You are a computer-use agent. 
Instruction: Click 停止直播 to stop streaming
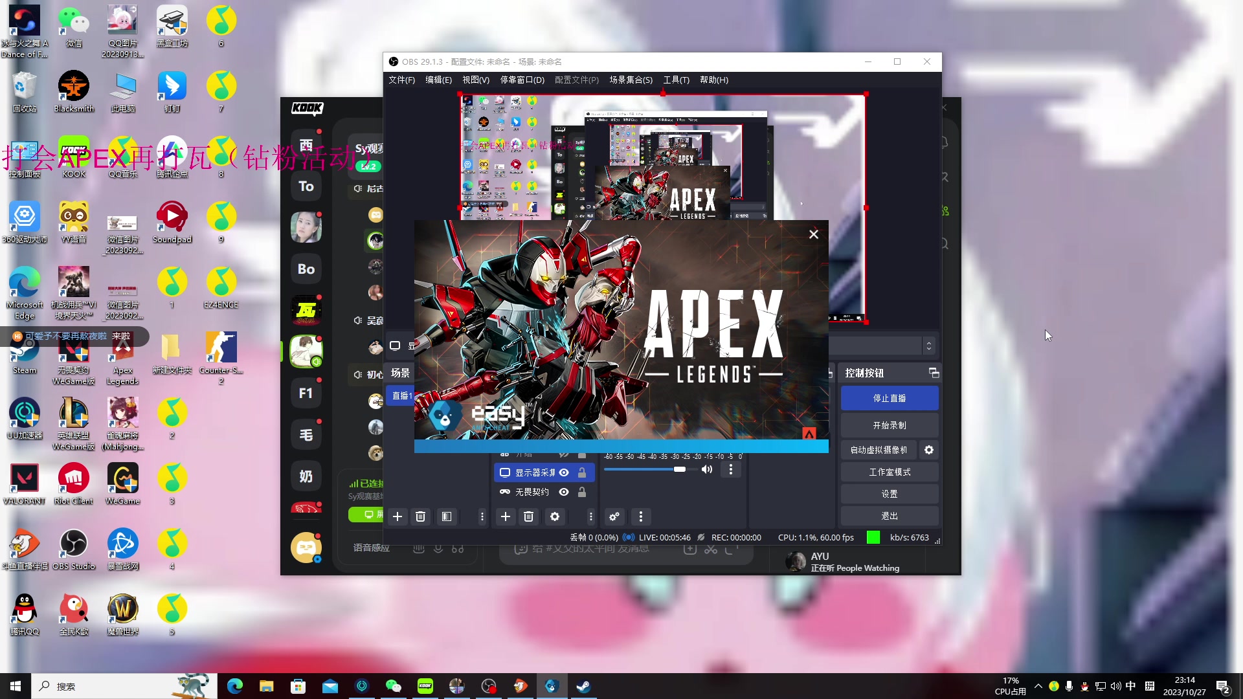point(890,398)
